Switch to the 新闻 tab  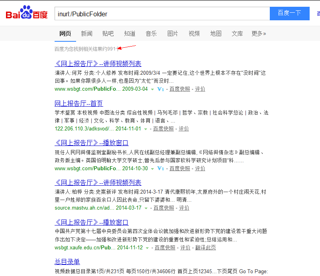(87, 33)
